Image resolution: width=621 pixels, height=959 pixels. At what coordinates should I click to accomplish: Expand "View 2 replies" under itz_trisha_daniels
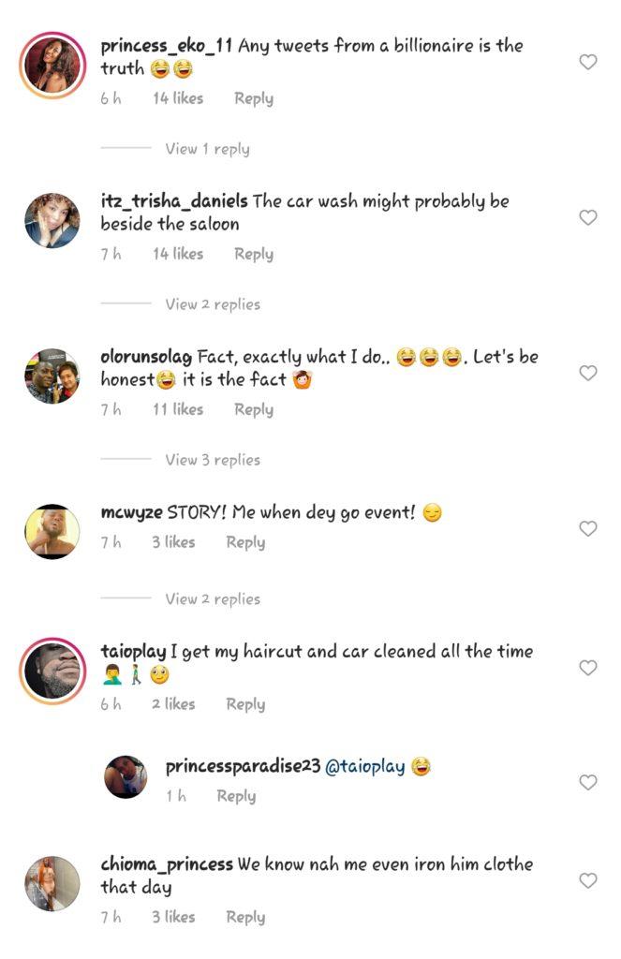213,304
